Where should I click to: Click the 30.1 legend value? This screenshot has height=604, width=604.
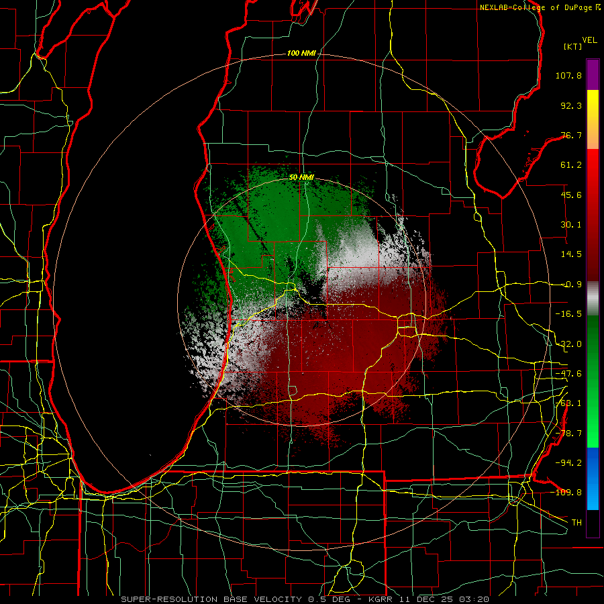click(571, 225)
